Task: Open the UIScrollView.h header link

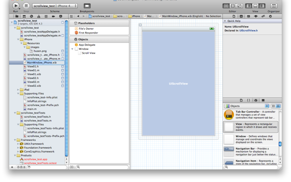Action: click(248, 30)
